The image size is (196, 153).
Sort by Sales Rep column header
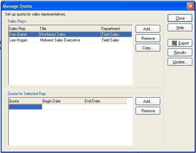point(24,29)
